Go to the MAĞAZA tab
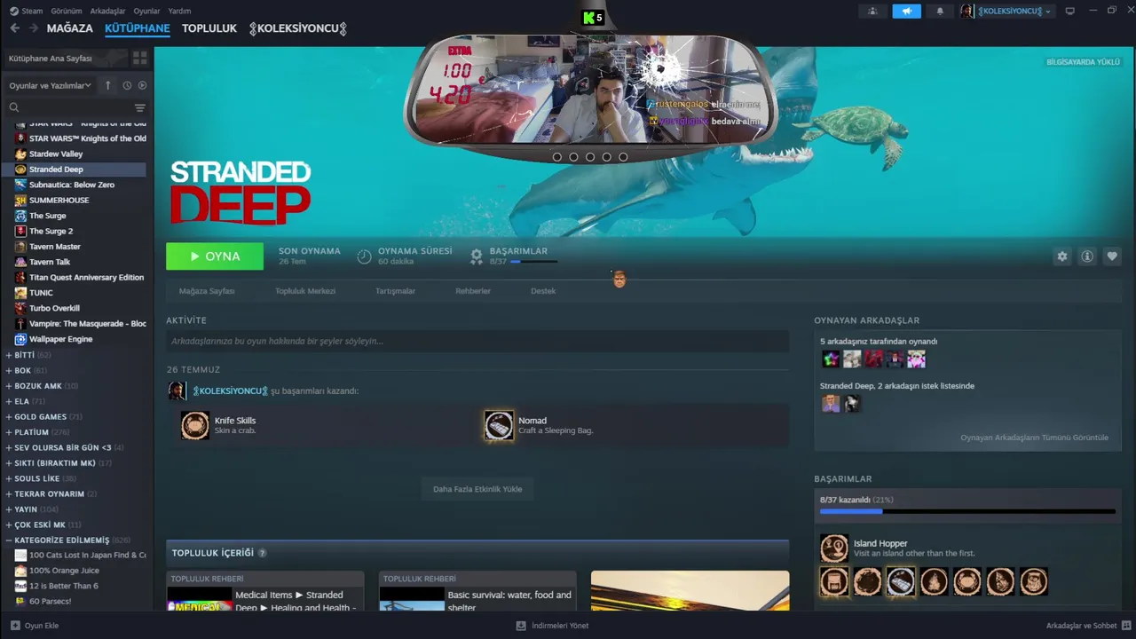 pos(69,28)
